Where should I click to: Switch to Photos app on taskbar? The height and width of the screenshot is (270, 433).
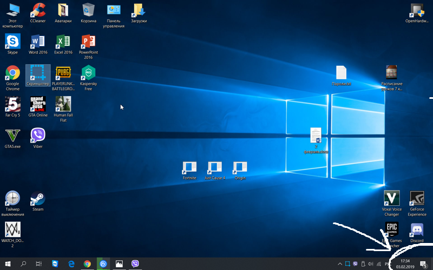tap(119, 264)
